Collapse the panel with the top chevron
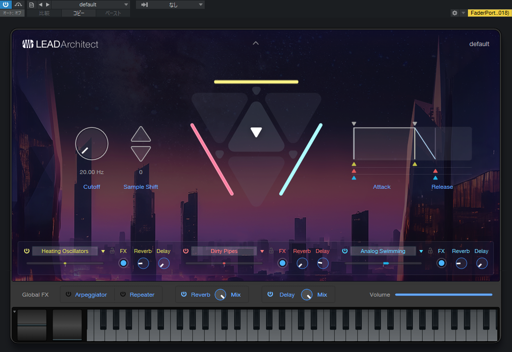512x352 pixels. 255,43
